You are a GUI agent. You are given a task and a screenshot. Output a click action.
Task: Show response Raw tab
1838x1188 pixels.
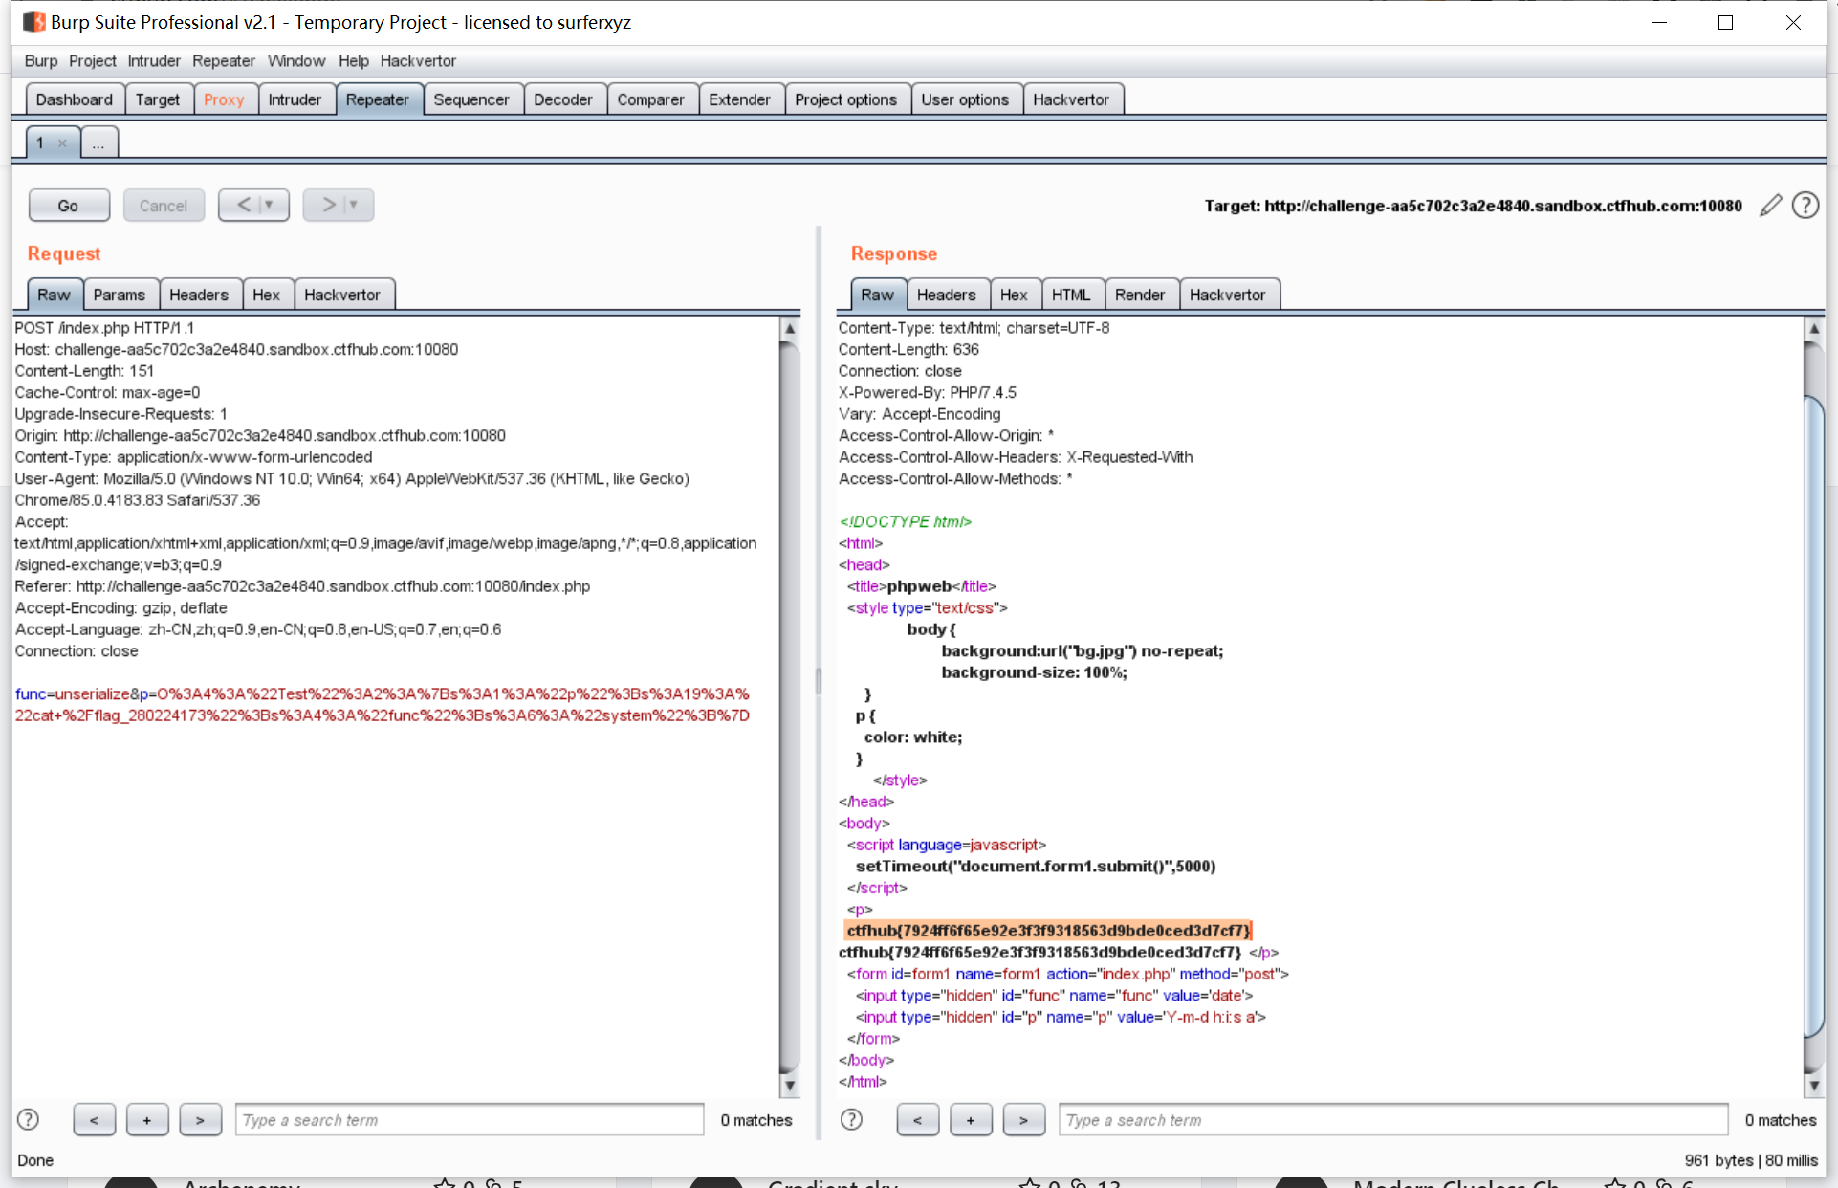878,295
